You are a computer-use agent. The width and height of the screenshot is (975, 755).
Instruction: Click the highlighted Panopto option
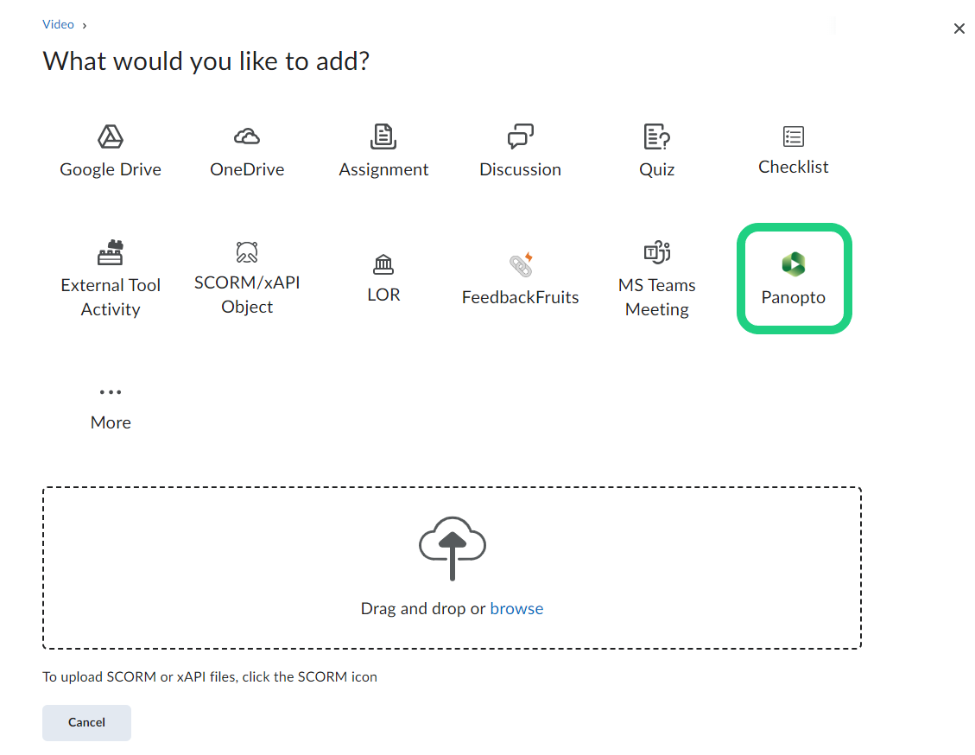point(794,279)
